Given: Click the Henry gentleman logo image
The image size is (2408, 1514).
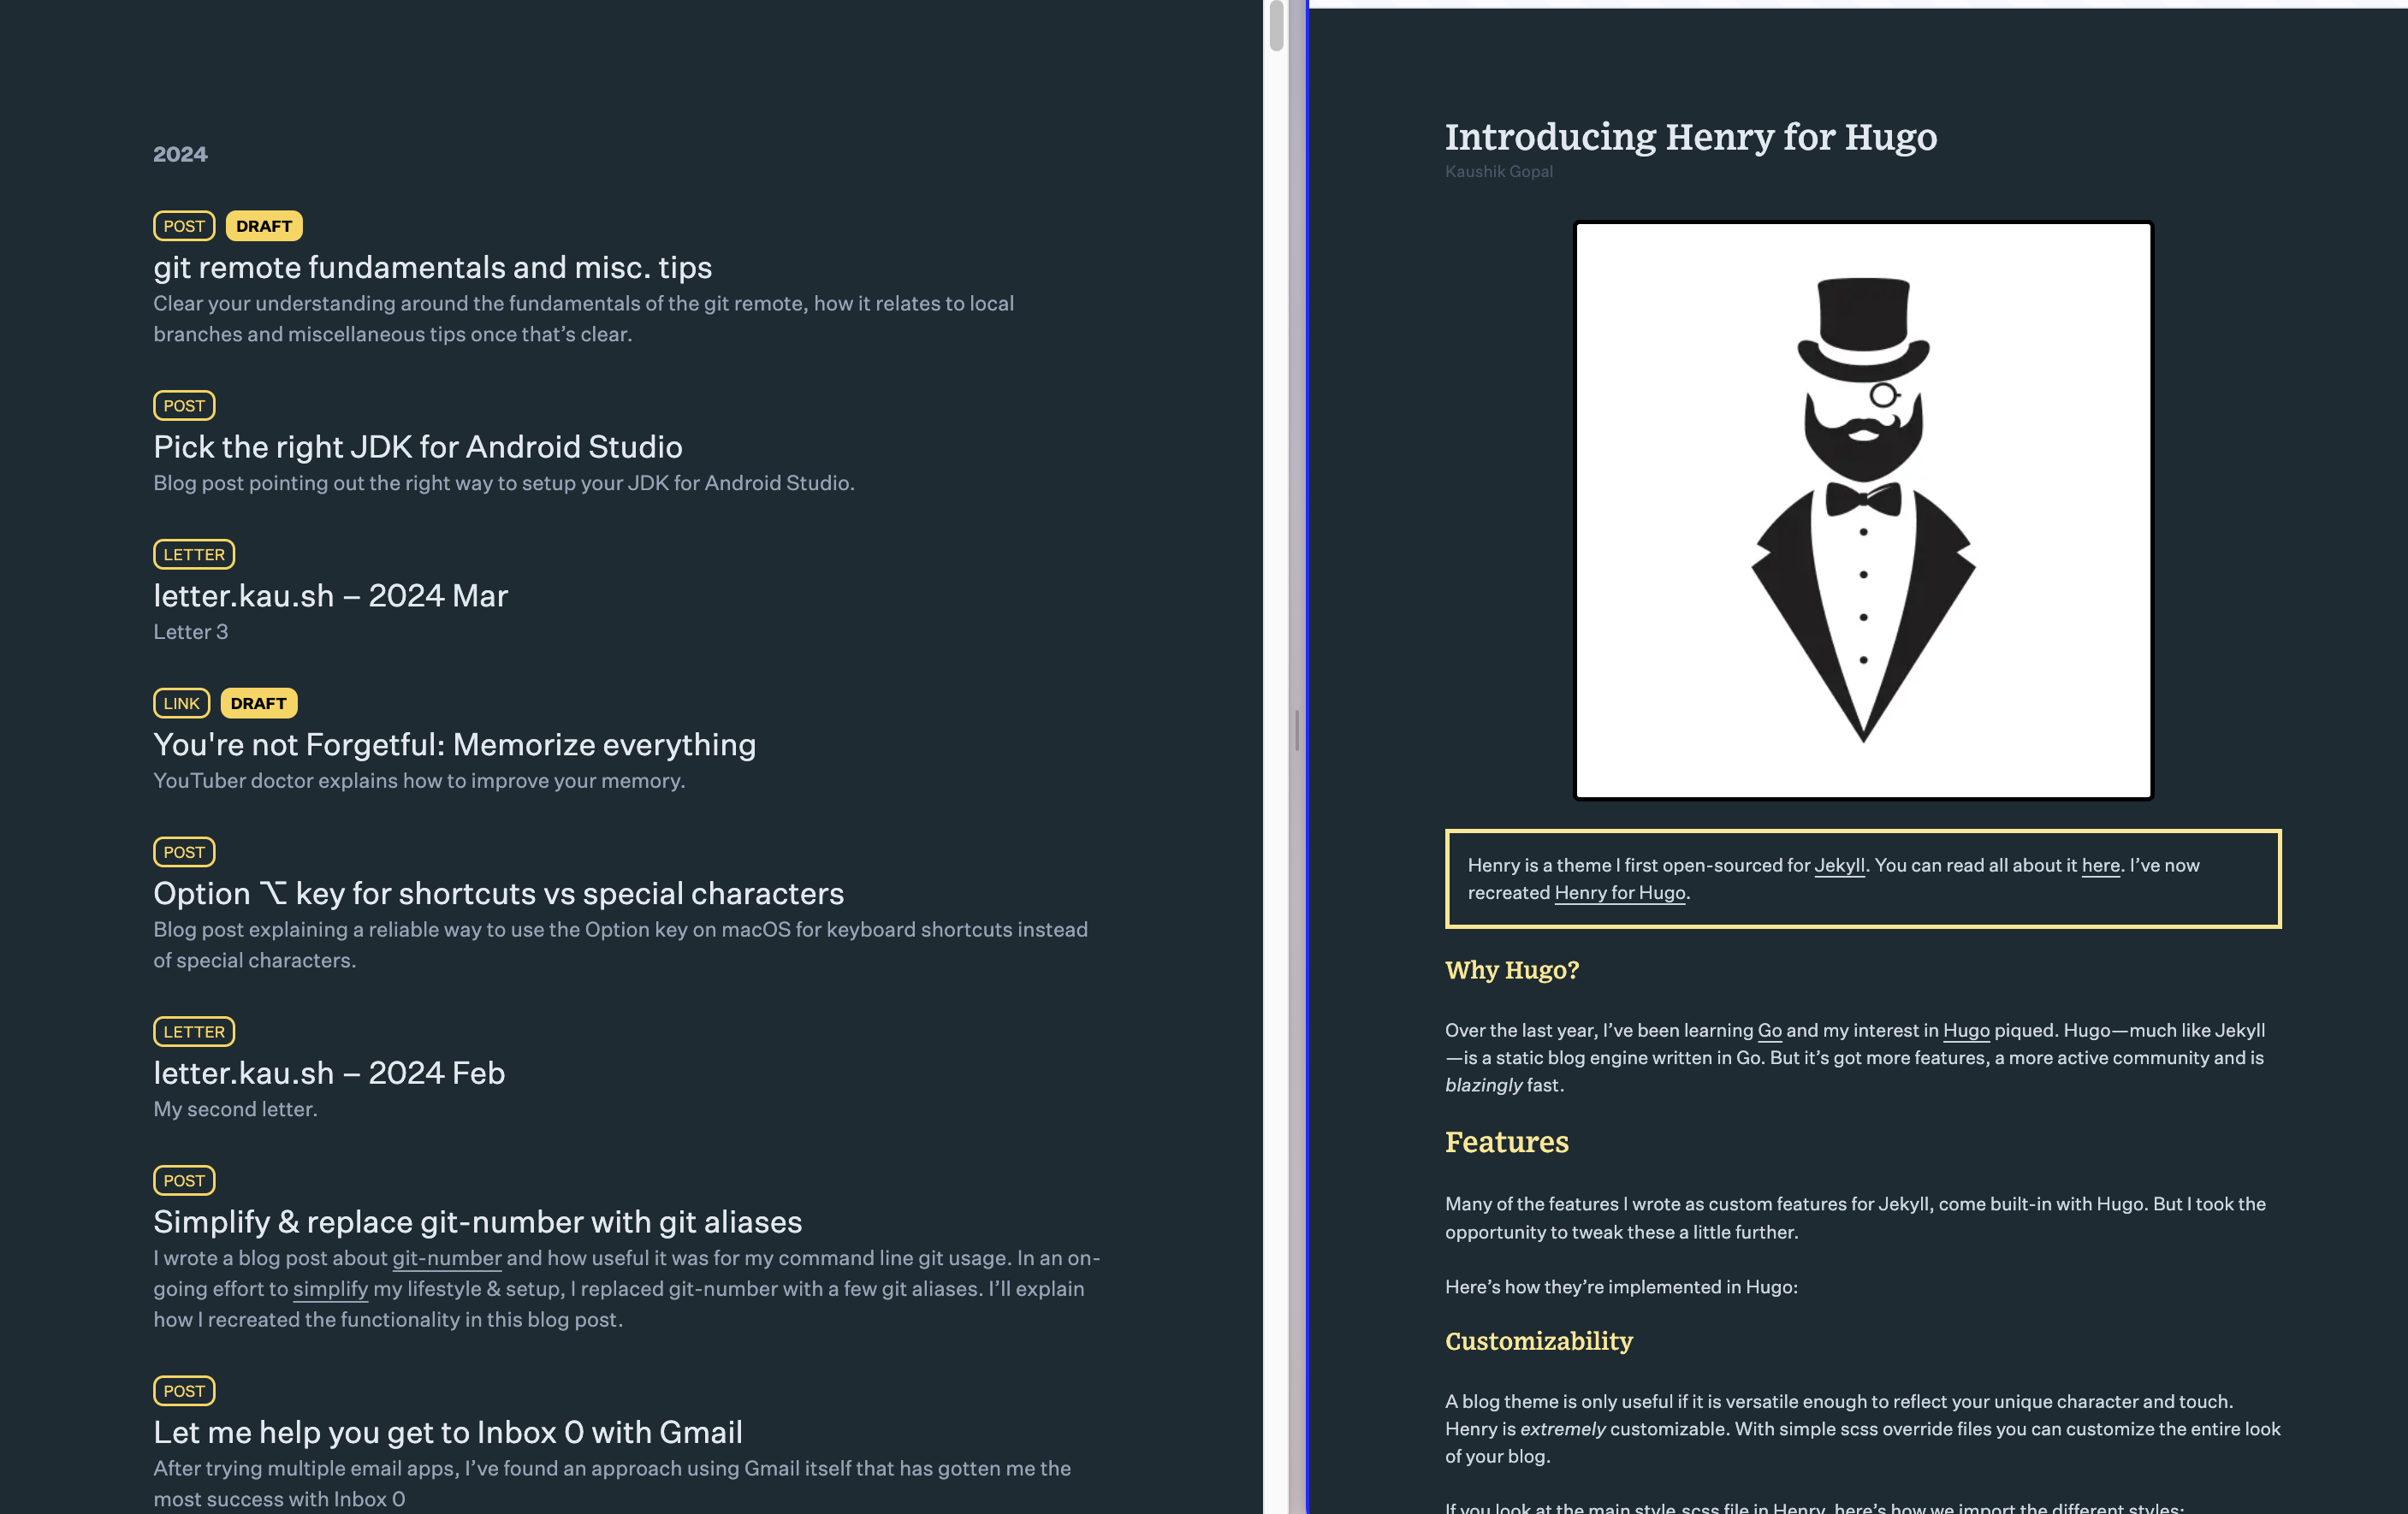Looking at the screenshot, I should click(x=1862, y=510).
